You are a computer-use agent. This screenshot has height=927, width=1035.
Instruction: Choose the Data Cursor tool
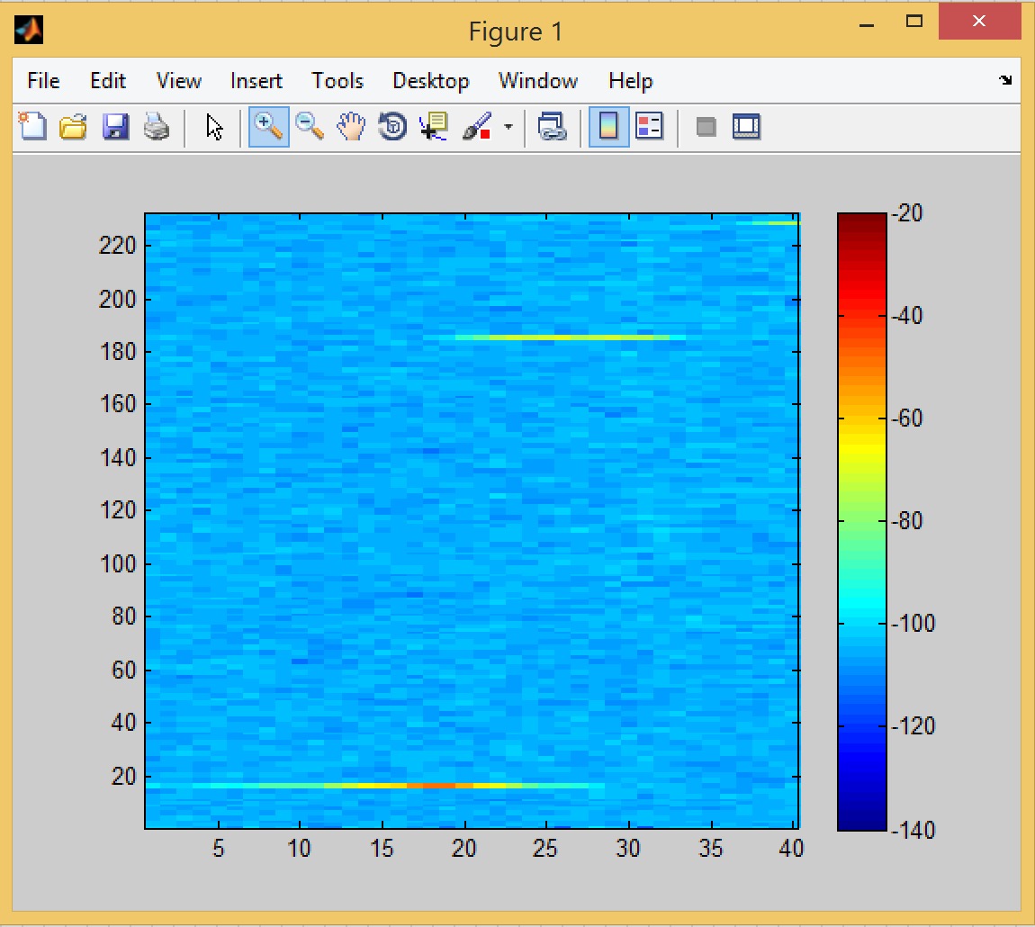click(435, 127)
